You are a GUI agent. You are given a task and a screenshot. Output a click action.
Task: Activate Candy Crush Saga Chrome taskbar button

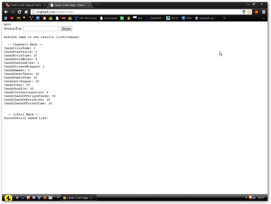79,198
